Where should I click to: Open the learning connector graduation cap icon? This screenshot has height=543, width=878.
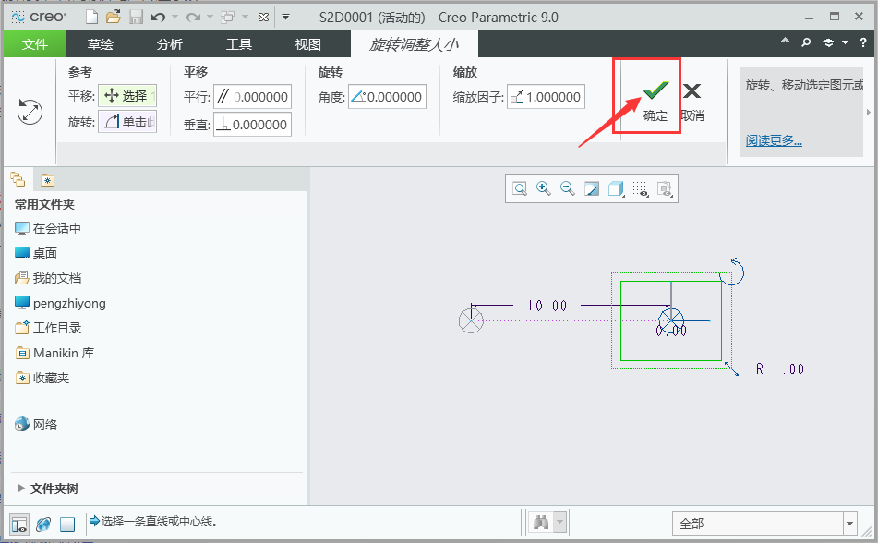tap(827, 42)
